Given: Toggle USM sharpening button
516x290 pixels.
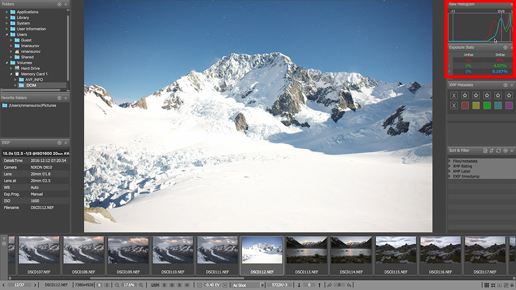Looking at the screenshot, I should (155, 285).
